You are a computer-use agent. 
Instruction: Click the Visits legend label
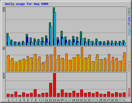pos(129,56)
